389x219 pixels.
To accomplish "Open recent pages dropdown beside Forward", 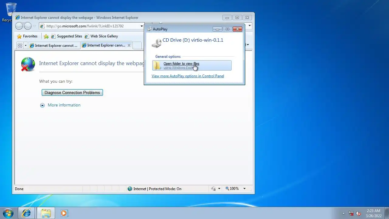I will pos(34,26).
